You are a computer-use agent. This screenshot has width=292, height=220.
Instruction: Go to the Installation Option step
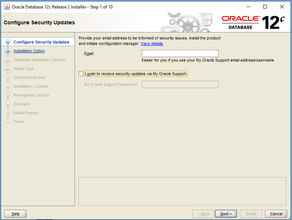(x=29, y=51)
